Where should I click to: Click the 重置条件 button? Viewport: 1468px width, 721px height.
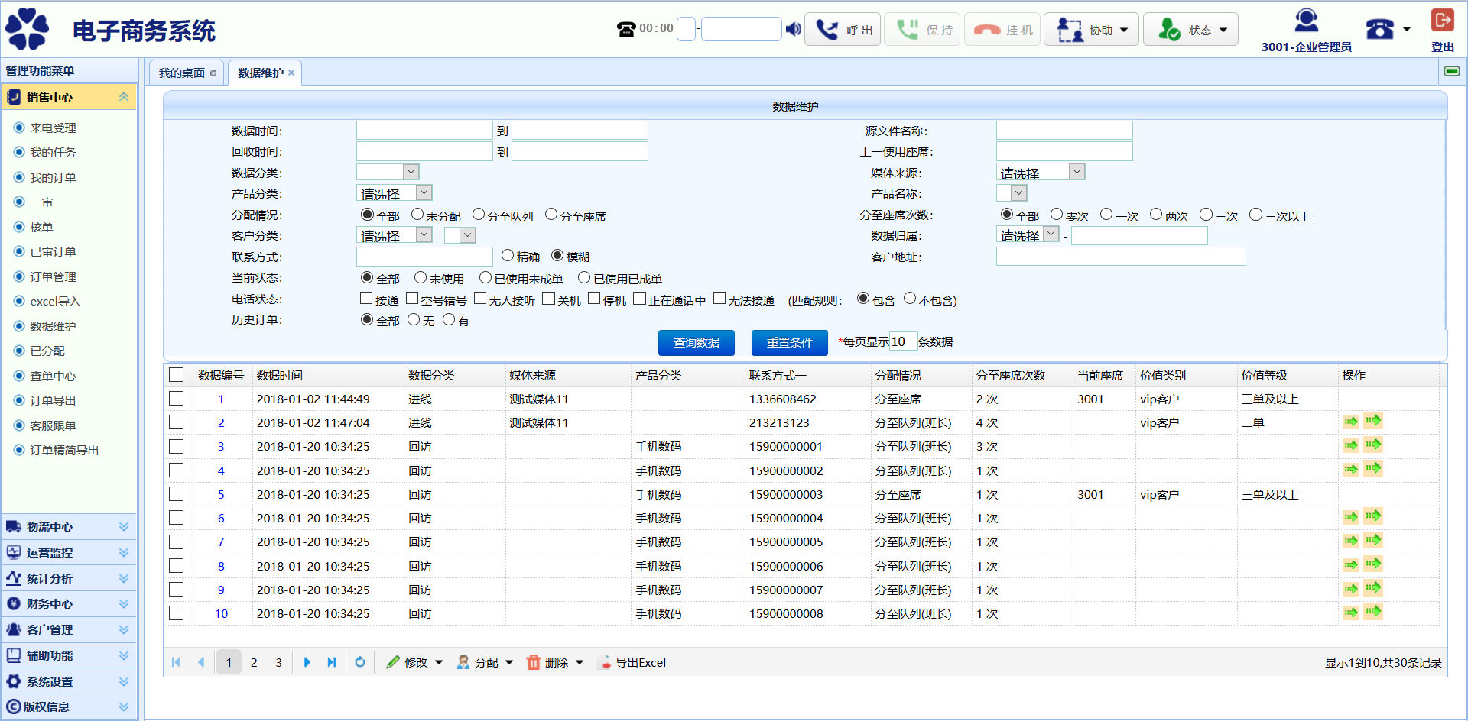tap(790, 342)
